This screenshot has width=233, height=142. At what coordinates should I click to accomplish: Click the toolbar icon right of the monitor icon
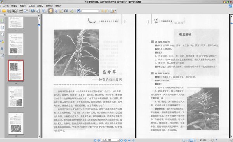point(38,11)
